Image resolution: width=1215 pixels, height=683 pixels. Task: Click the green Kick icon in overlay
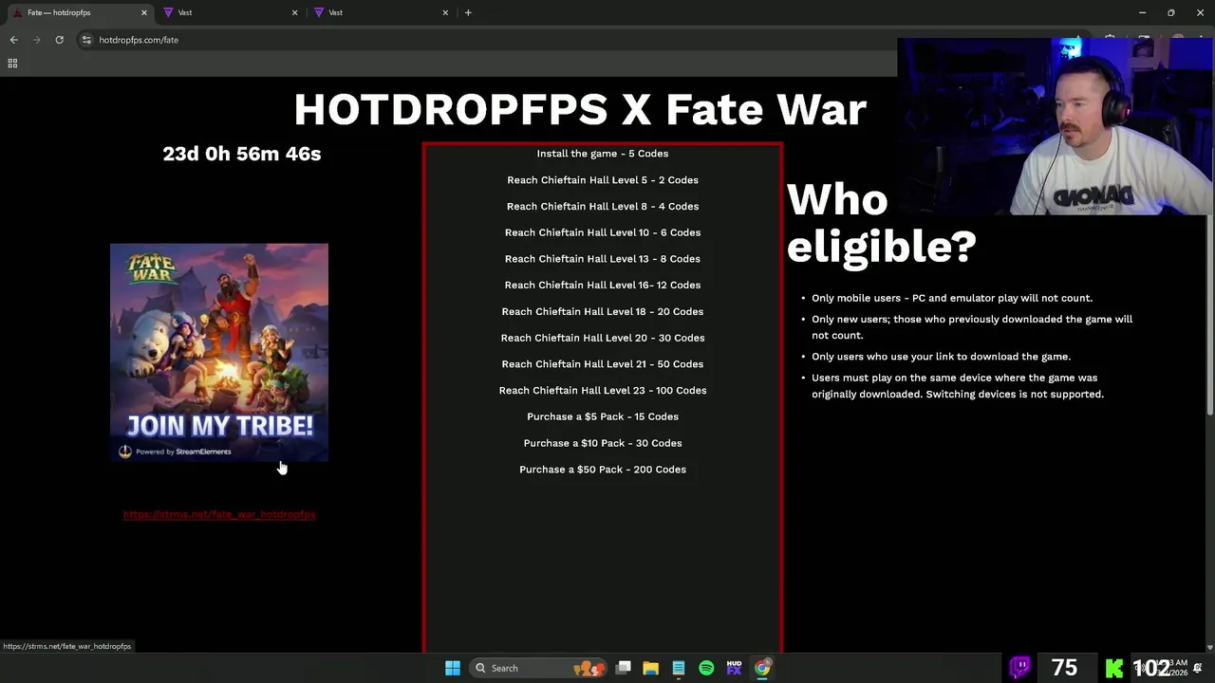pyautogui.click(x=1114, y=668)
